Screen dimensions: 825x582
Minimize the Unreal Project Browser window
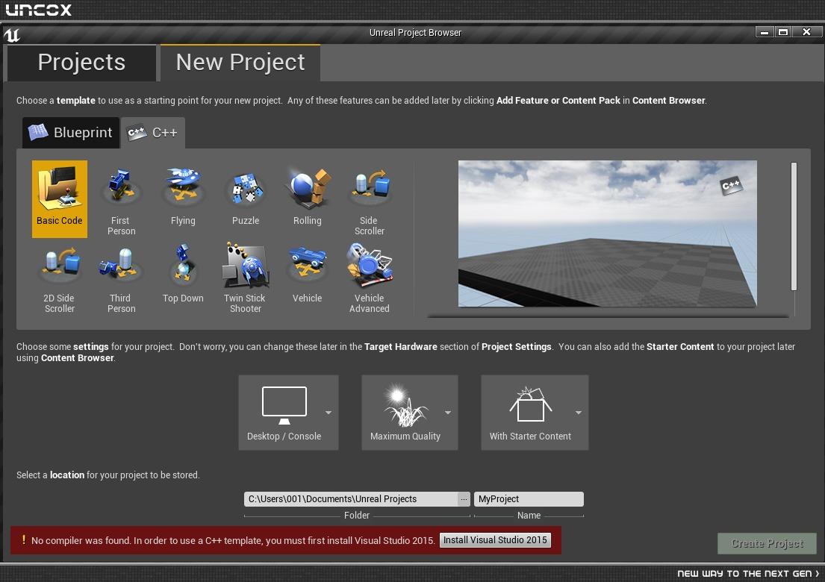point(765,33)
